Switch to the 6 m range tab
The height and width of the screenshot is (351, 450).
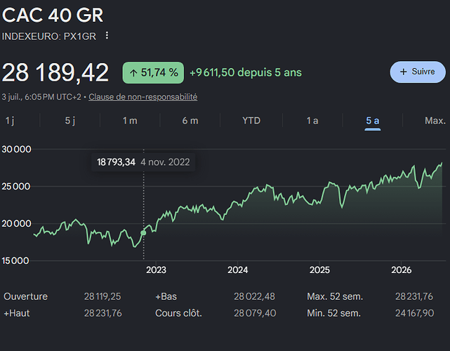pos(190,121)
